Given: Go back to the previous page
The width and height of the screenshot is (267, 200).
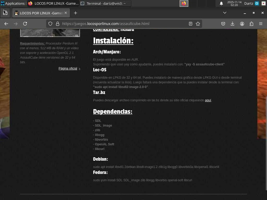Looking at the screenshot, I should point(6,24).
